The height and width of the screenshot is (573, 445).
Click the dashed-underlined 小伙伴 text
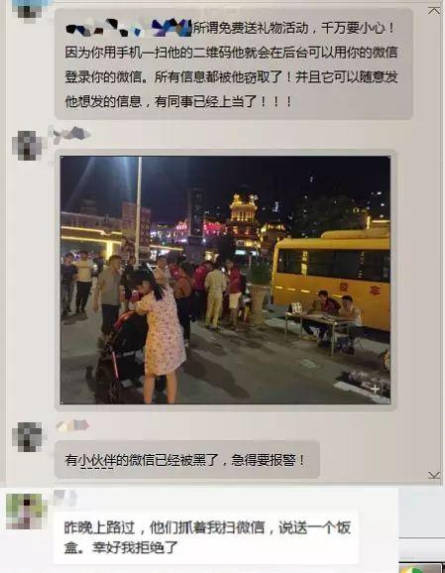[96, 460]
